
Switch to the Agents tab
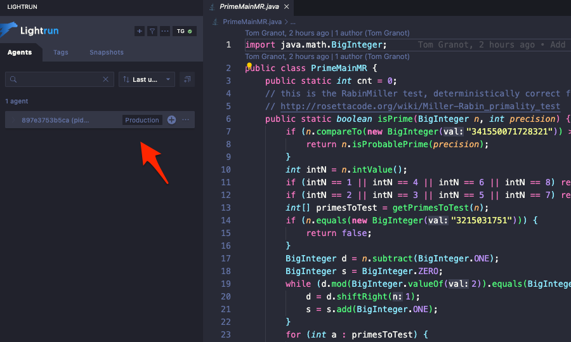(20, 53)
